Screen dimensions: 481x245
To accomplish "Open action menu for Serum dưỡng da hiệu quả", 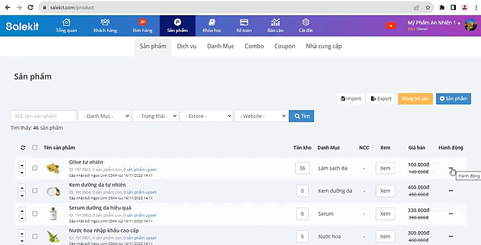I will coord(451,214).
